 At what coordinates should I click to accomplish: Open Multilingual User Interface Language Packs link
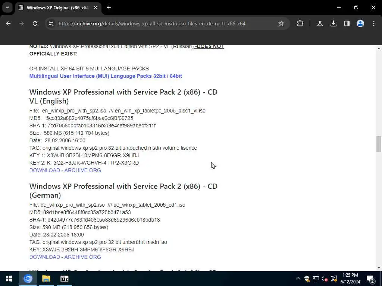point(106,76)
